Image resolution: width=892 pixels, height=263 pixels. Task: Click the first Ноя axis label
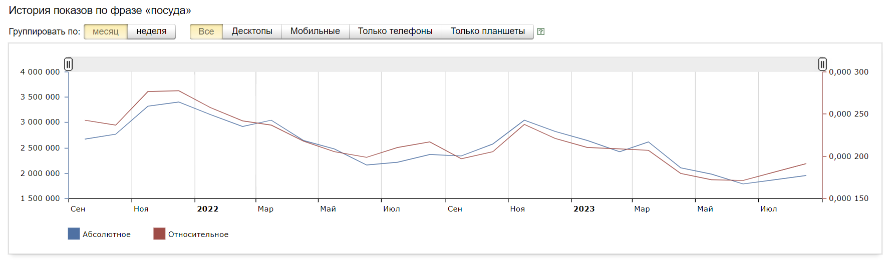[x=141, y=209]
